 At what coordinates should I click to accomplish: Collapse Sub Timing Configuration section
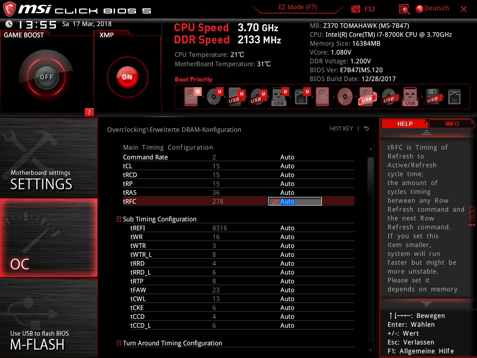(119, 219)
